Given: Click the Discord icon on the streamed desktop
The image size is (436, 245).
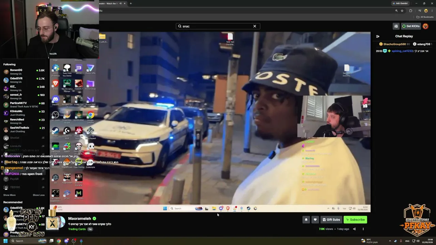Looking at the screenshot, I should tap(55, 100).
